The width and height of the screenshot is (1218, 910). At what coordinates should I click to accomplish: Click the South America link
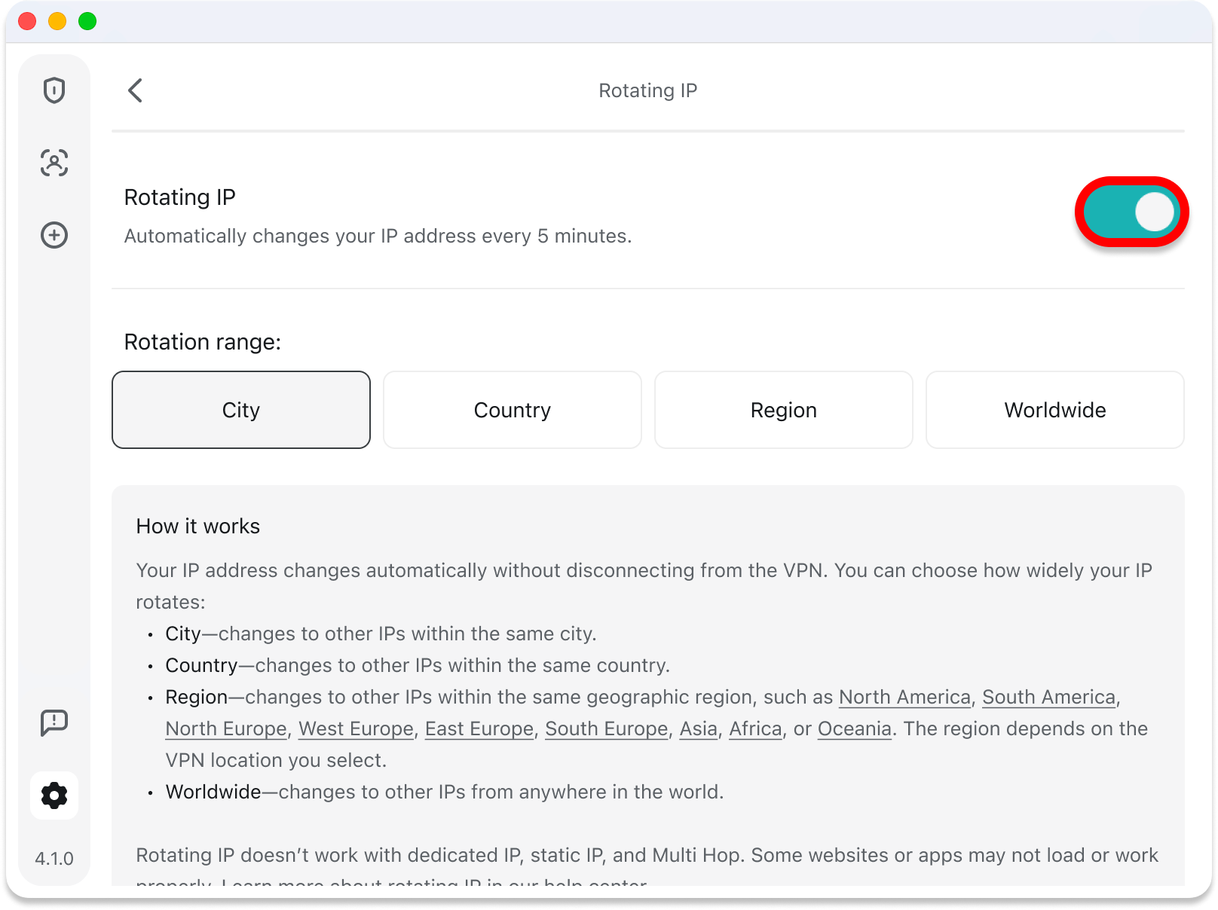[1048, 698]
